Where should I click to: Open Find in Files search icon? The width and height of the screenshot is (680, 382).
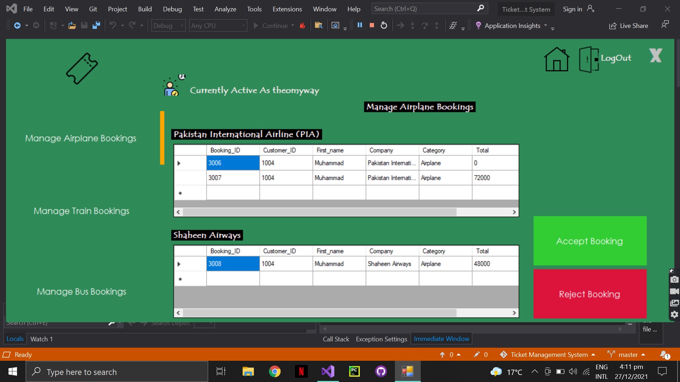(318, 25)
